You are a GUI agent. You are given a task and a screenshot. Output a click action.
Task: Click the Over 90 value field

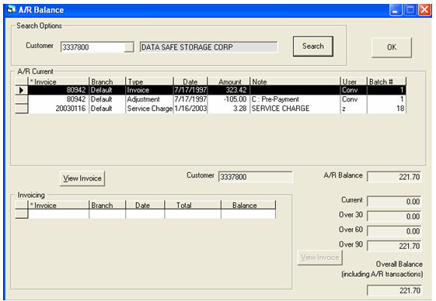tap(394, 246)
